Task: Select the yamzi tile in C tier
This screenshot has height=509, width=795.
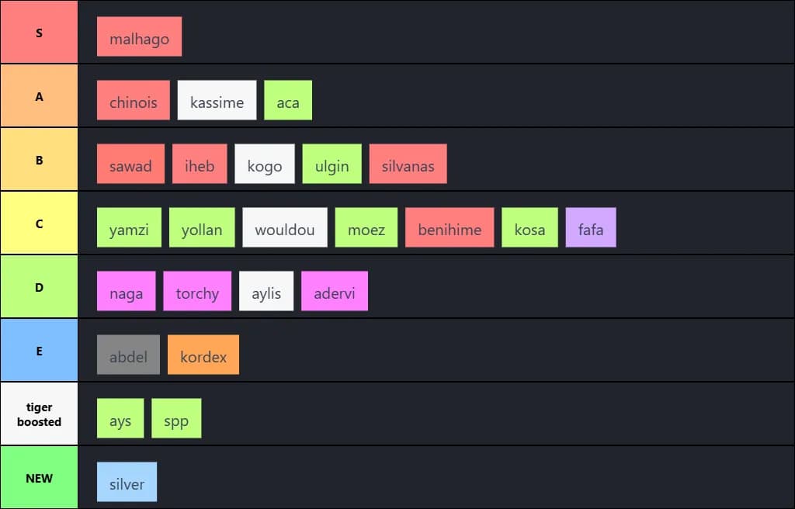Action: [x=129, y=227]
